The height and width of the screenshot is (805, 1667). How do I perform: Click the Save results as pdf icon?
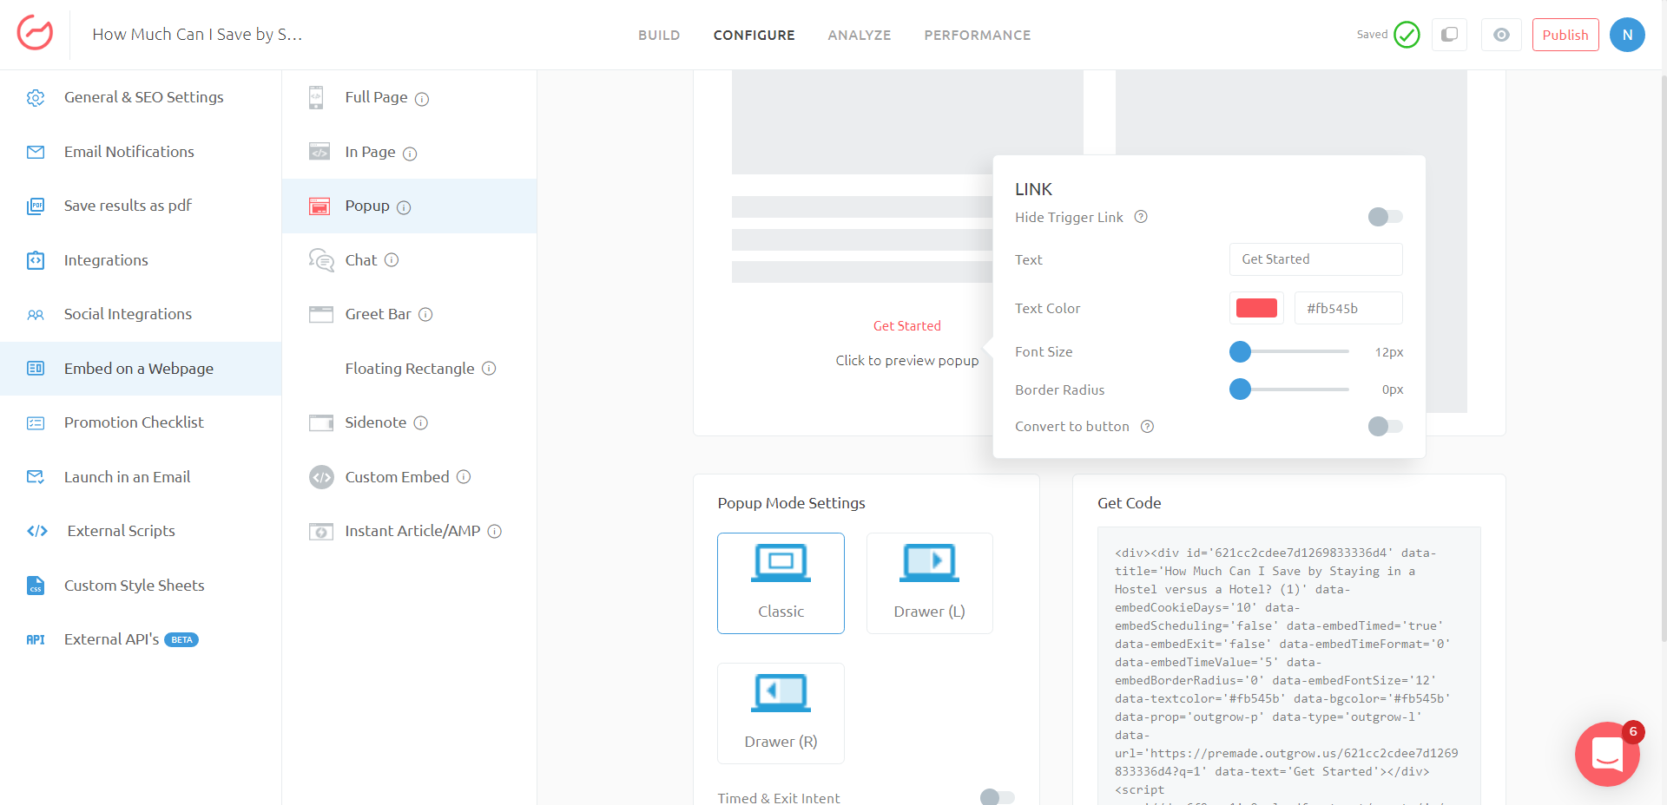pos(36,206)
